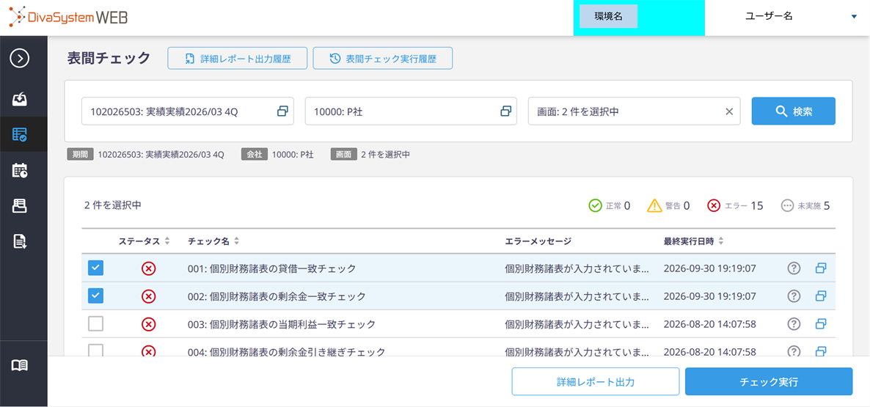Tick the checkbox for check 003
This screenshot has width=870, height=407.
coord(96,324)
